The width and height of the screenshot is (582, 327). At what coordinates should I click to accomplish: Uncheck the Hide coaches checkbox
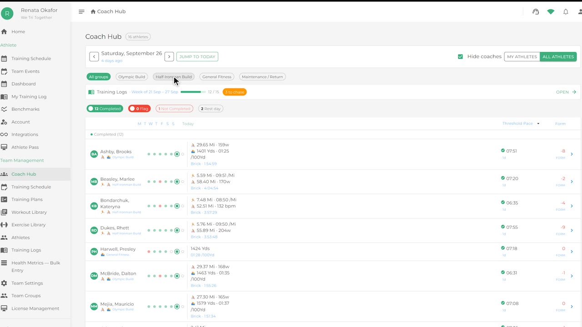(460, 57)
